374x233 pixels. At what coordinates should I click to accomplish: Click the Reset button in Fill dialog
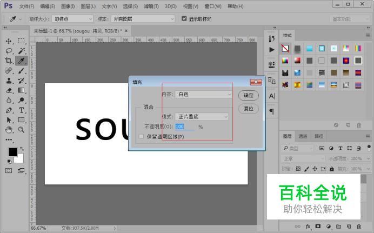click(x=248, y=109)
